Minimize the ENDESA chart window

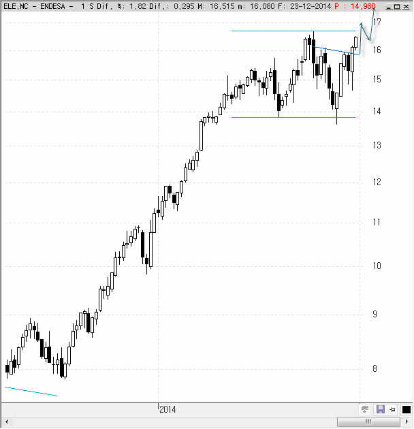(x=389, y=7)
